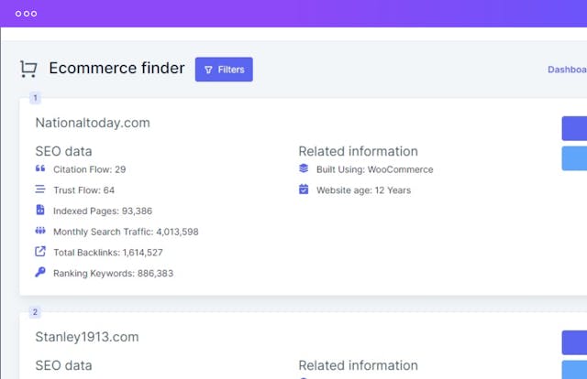Click the Indexed Pages document icon

pyautogui.click(x=40, y=211)
